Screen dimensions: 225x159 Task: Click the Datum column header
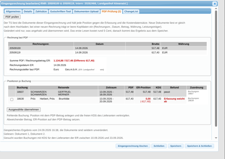point(100,44)
